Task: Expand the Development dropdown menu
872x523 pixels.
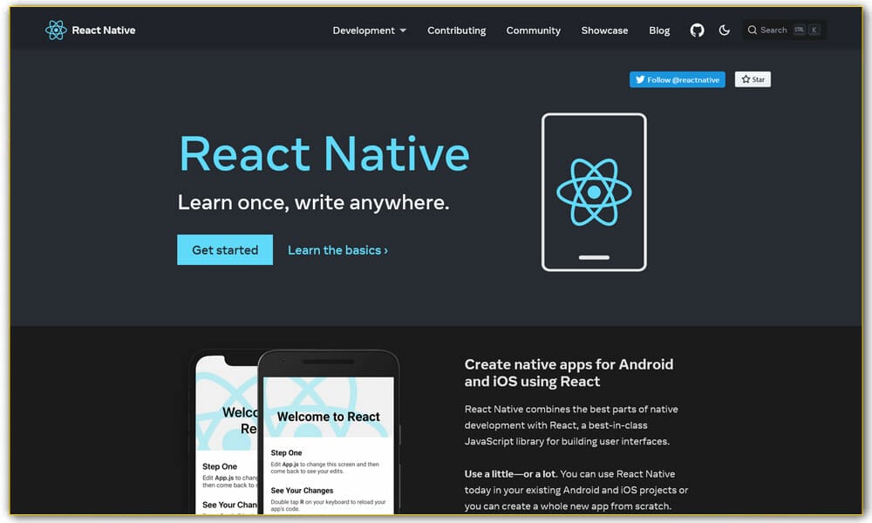Action: pos(369,30)
